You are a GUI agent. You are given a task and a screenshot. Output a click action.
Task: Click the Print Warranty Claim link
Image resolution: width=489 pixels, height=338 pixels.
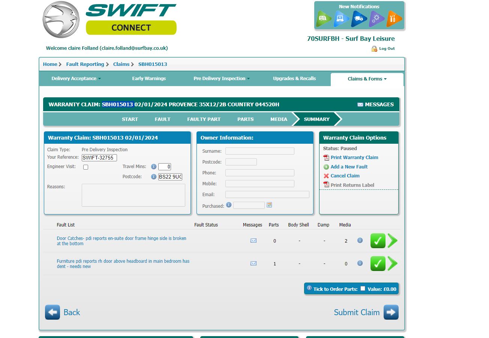354,158
